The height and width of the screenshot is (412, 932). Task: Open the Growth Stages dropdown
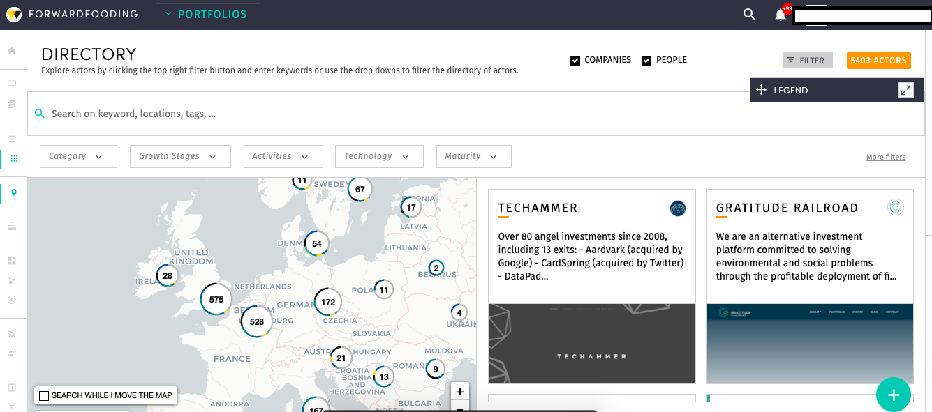coord(180,156)
